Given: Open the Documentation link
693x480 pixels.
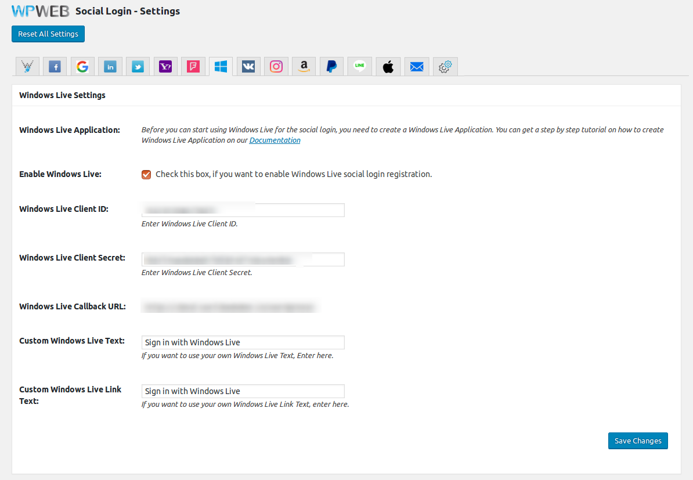Looking at the screenshot, I should pyautogui.click(x=275, y=140).
